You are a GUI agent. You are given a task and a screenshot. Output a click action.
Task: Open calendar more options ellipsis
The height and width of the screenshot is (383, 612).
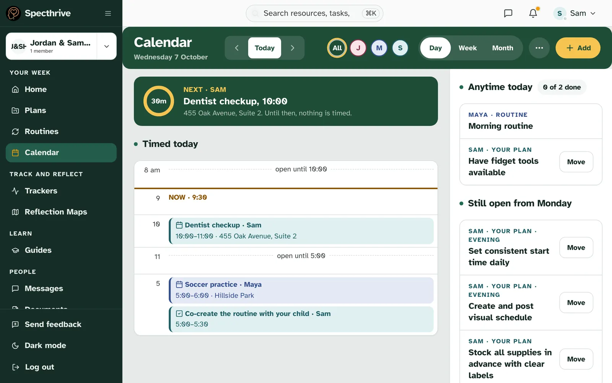click(x=539, y=48)
